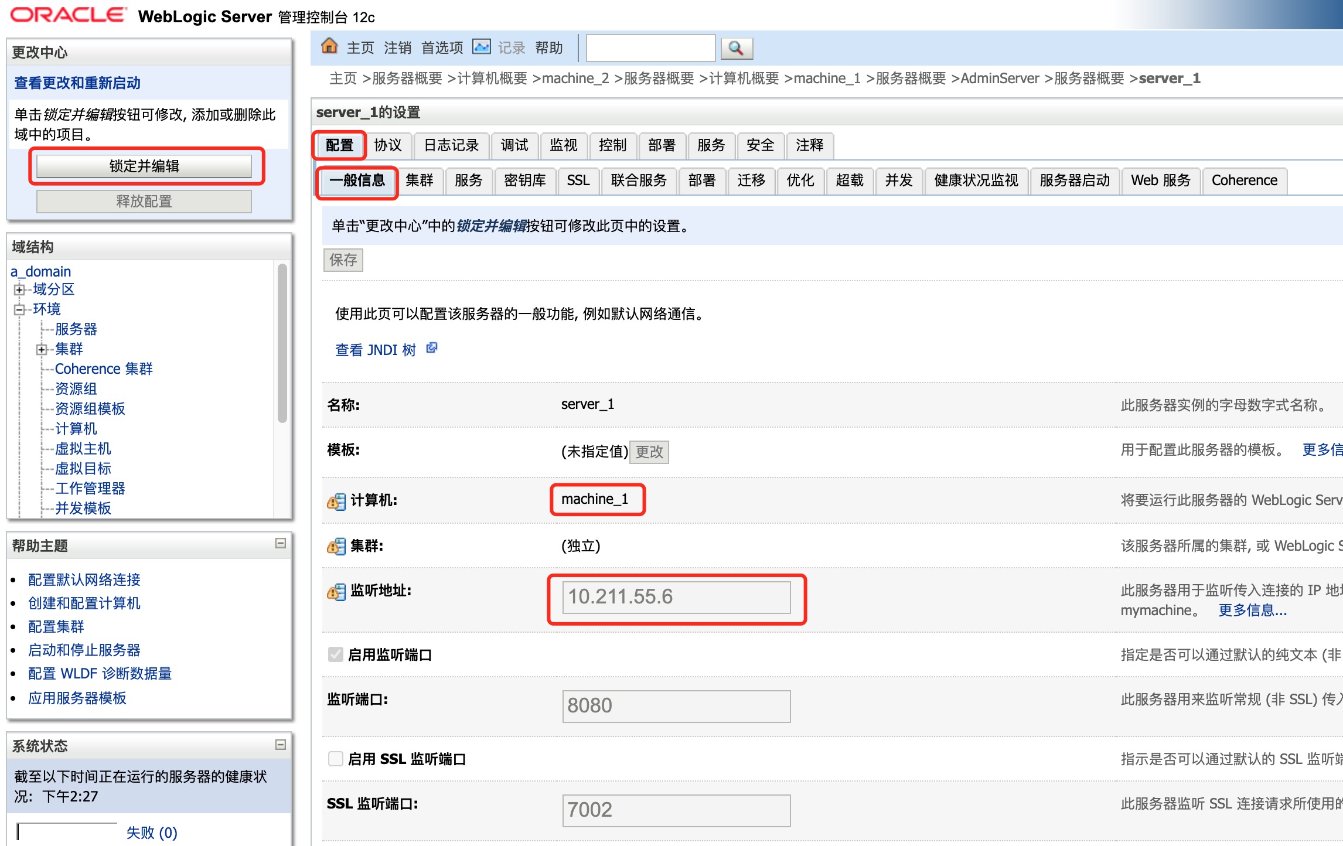The height and width of the screenshot is (846, 1343).
Task: Open the 失败 (0) status link
Action: (152, 833)
